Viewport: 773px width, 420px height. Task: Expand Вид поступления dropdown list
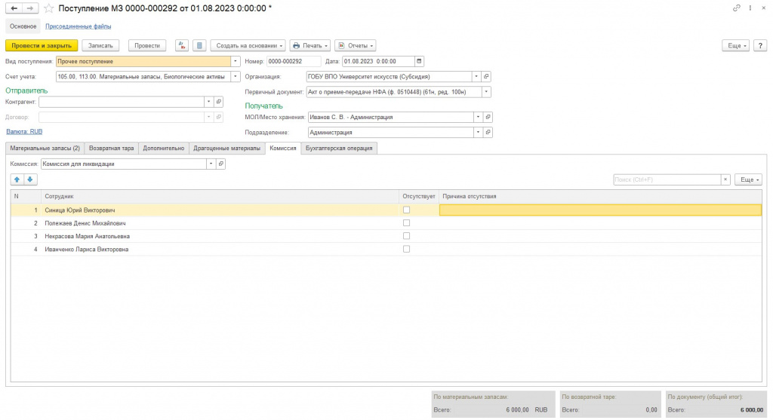pos(236,62)
